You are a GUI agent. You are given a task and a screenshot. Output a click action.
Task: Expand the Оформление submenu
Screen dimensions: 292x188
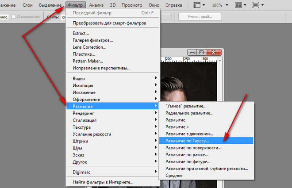[113, 100]
